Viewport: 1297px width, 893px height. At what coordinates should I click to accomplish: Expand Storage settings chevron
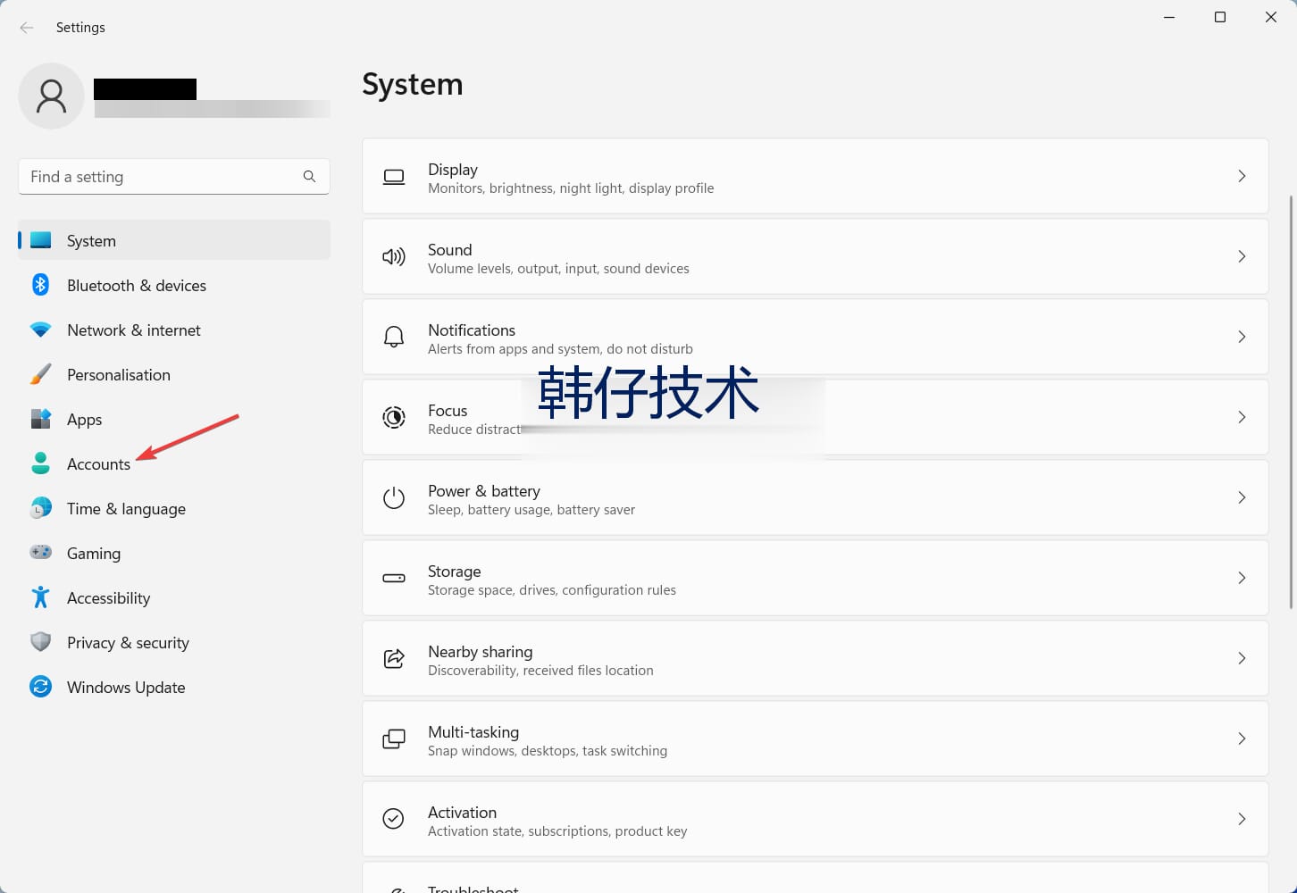(x=1242, y=578)
